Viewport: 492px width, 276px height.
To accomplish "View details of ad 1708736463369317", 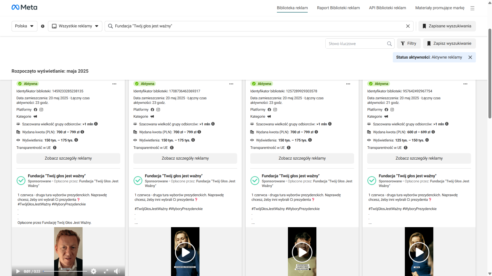I will click(x=185, y=158).
